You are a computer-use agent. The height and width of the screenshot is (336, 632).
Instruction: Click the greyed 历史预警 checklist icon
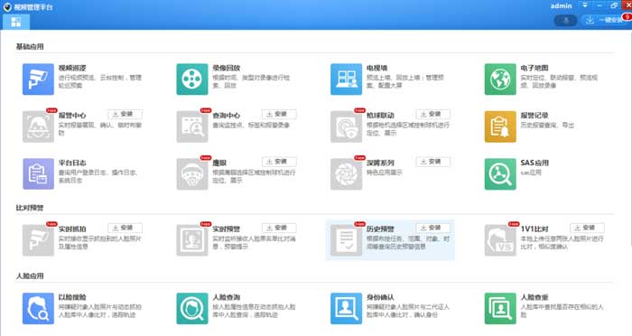[x=346, y=240]
